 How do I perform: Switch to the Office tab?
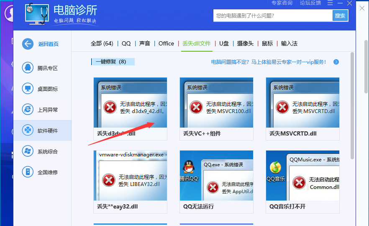166,44
